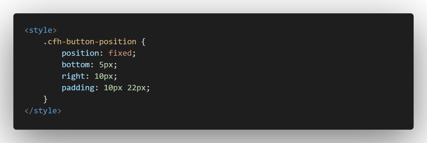The width and height of the screenshot is (427, 143).
Task: Click the colon after bottom
Action: click(x=92, y=65)
